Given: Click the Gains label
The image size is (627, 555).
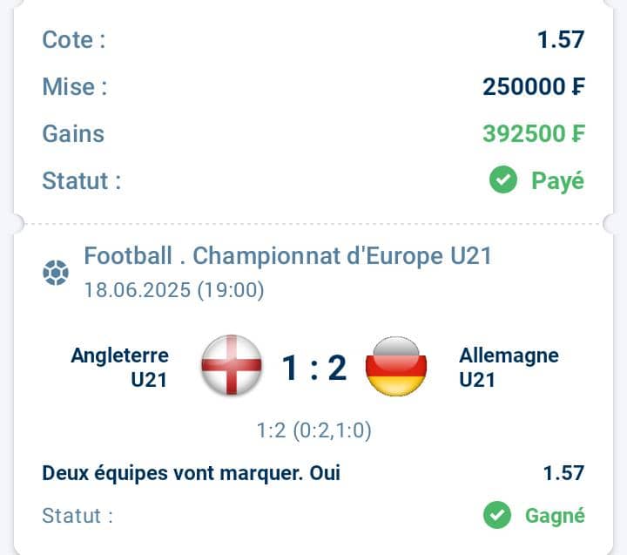Looking at the screenshot, I should click(73, 133).
